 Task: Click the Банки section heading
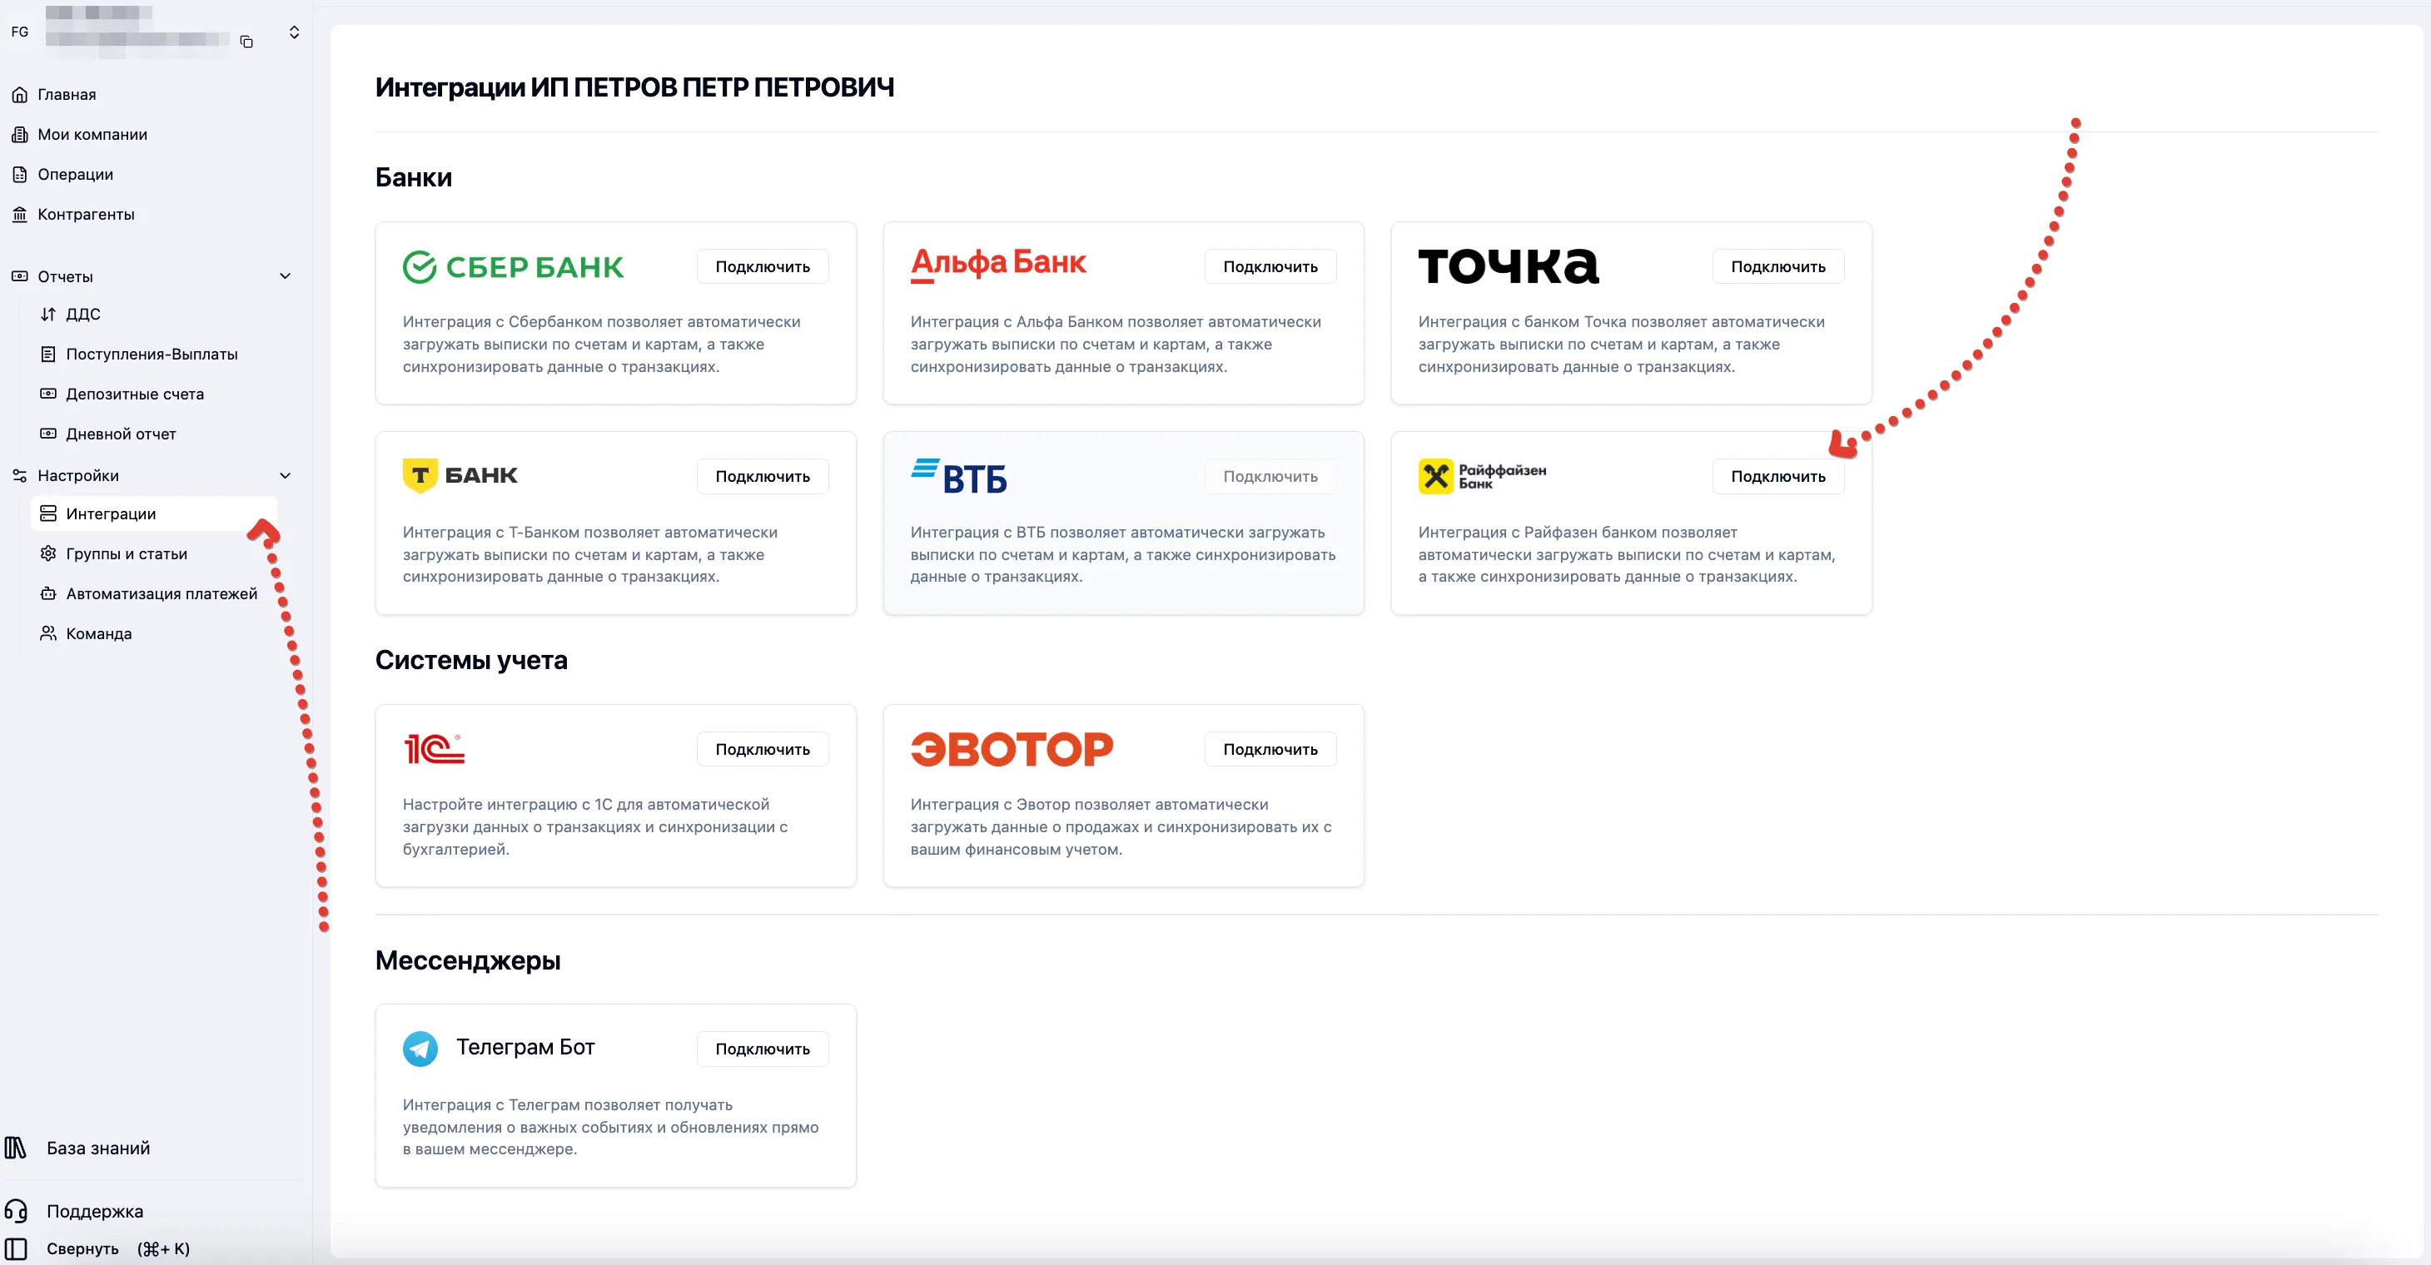413,177
